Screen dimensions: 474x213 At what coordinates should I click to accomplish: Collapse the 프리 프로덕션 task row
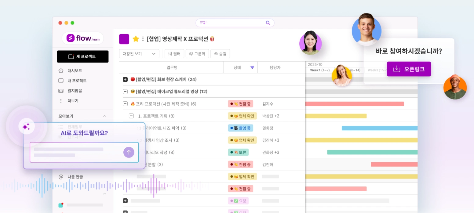(125, 104)
